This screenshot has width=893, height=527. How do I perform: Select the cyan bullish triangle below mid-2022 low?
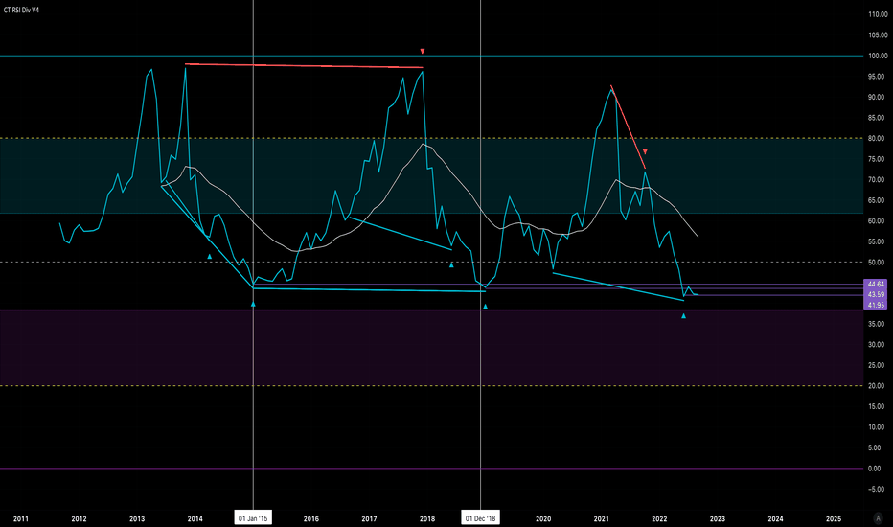tap(683, 315)
